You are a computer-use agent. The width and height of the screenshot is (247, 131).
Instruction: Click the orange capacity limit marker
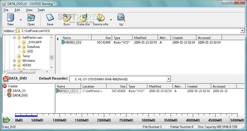pos(229,118)
